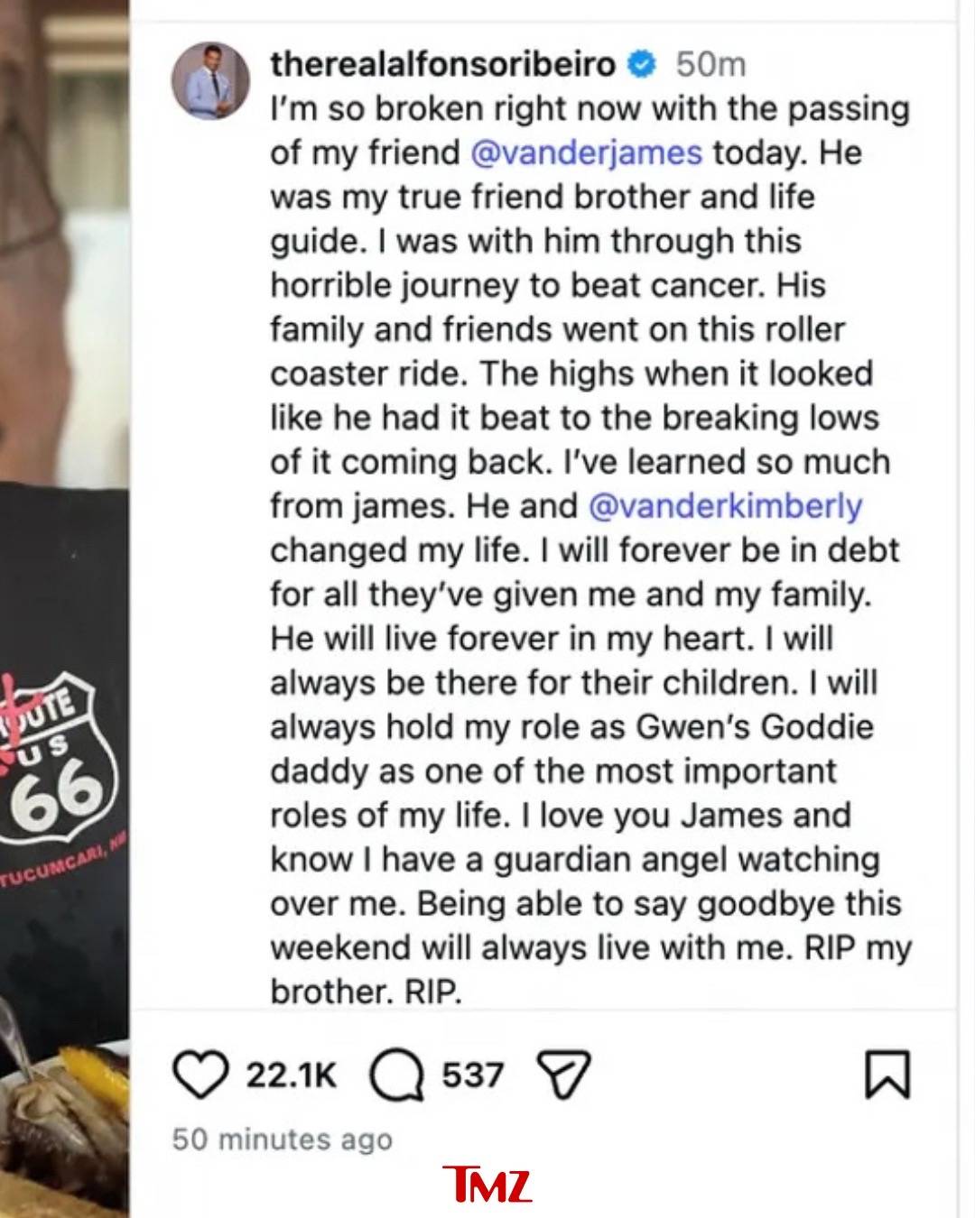
Task: View the 537 comments count
Action: (472, 1075)
